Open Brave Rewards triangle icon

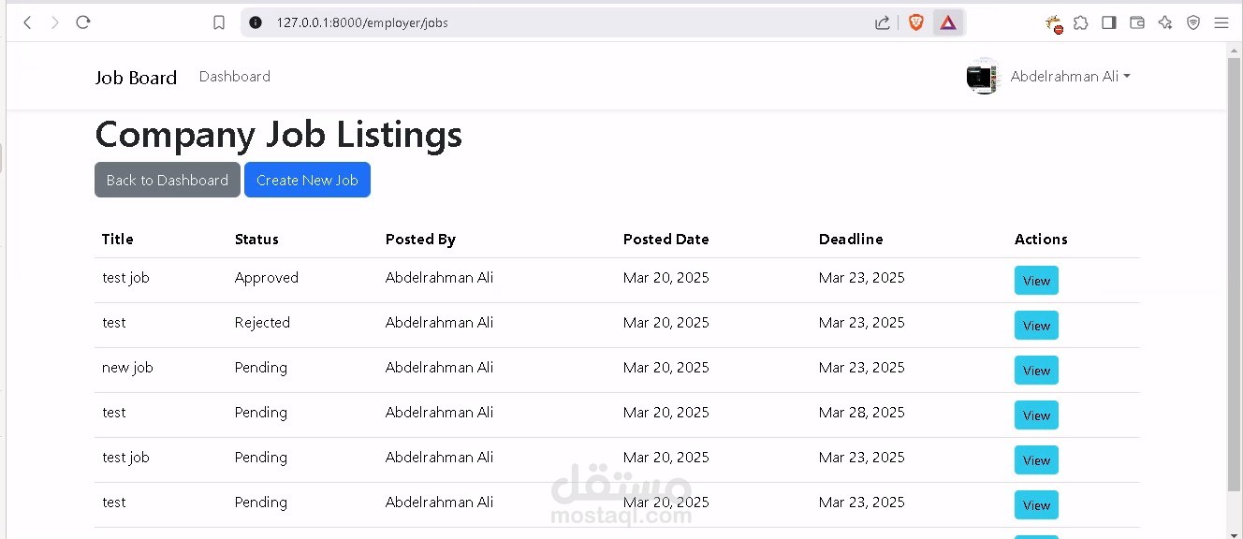click(x=948, y=22)
